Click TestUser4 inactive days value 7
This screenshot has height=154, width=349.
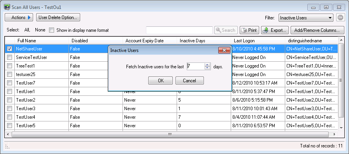pyautogui.click(x=204, y=117)
